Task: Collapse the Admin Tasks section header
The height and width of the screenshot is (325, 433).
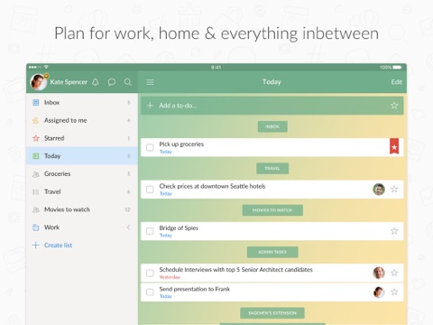Action: [272, 252]
